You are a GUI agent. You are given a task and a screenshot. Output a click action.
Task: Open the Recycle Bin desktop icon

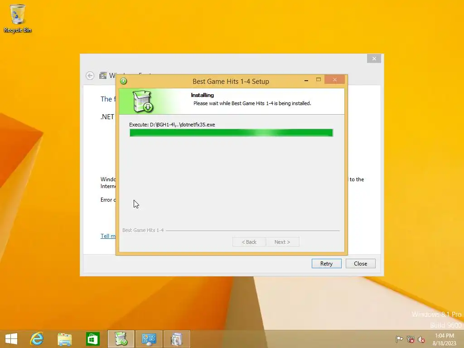click(x=18, y=18)
